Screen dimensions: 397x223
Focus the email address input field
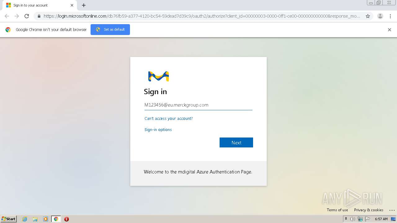point(198,105)
